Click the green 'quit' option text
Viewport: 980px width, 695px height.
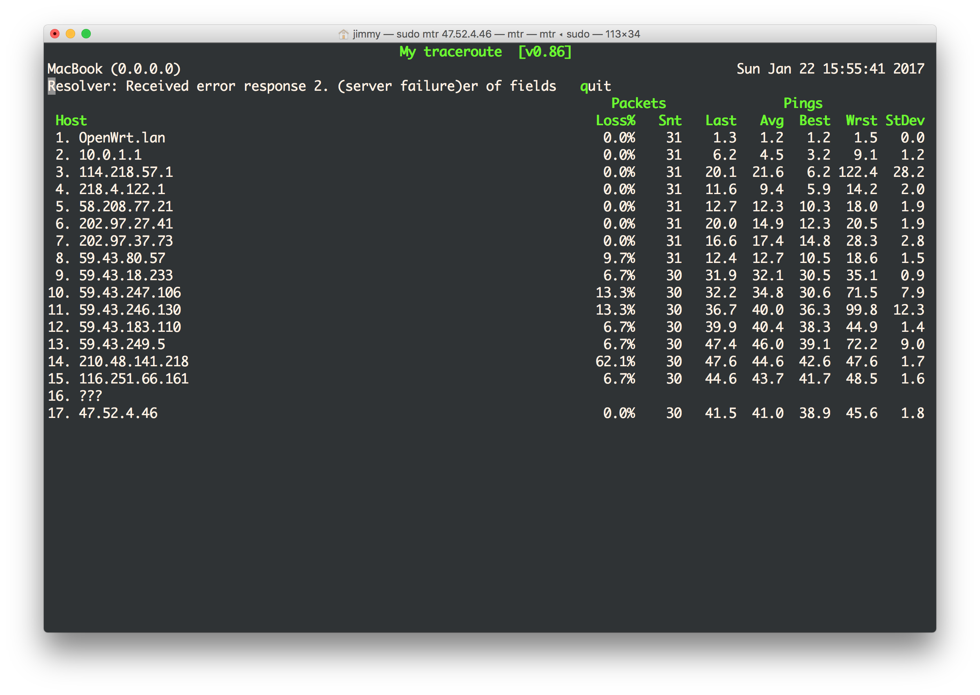[595, 86]
